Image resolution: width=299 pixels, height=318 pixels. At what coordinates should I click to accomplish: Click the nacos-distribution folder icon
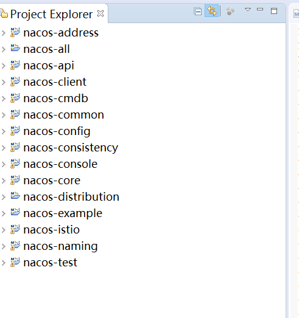(15, 196)
